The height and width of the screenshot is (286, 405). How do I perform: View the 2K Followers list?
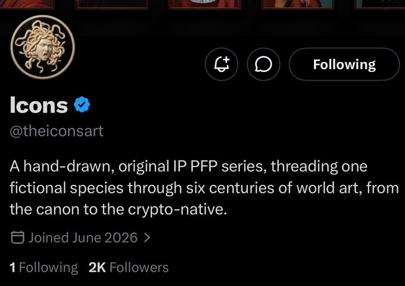pos(129,268)
